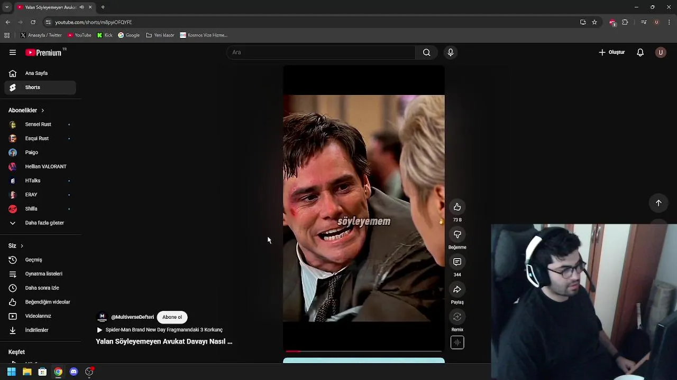
Task: Open the YouTube bookmark in the bookmarks bar
Action: pos(79,35)
